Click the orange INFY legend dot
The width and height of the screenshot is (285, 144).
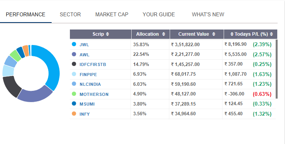point(74,114)
